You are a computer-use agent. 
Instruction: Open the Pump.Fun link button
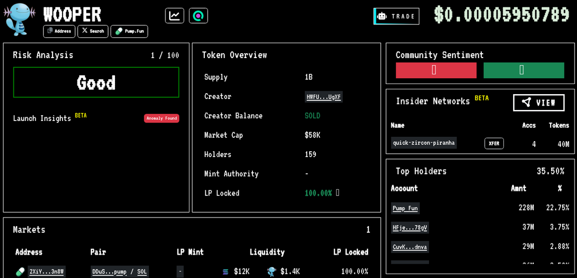coord(129,31)
